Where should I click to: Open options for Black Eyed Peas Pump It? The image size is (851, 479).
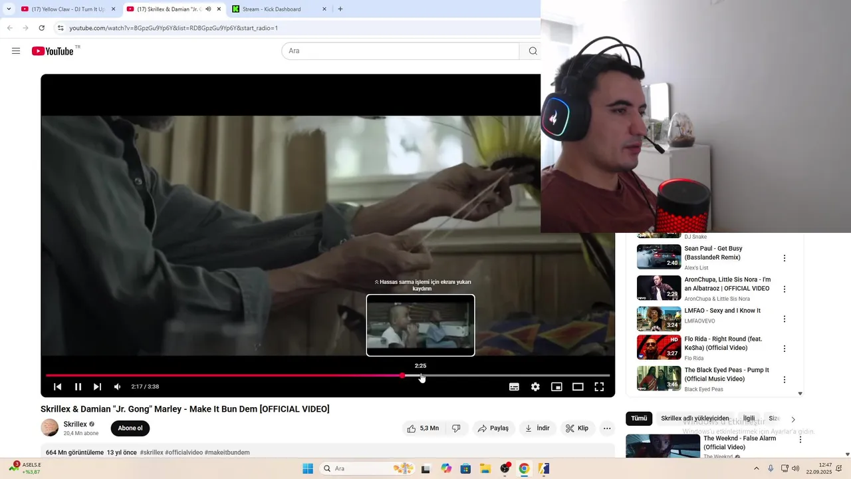point(785,380)
